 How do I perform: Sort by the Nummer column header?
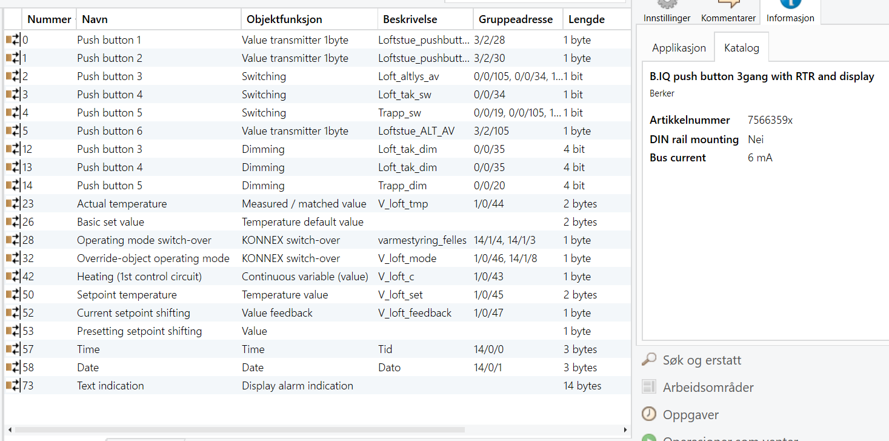(49, 19)
